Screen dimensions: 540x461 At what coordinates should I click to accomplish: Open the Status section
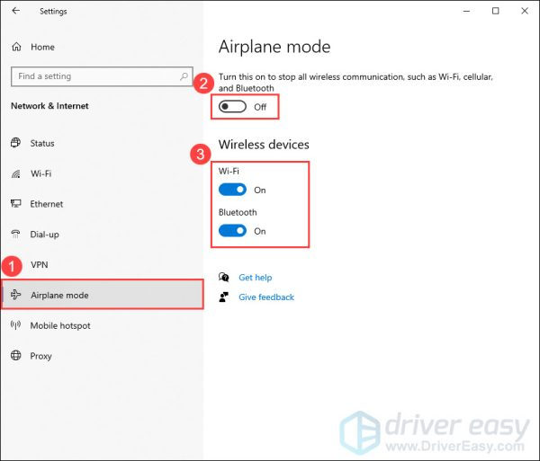(42, 144)
